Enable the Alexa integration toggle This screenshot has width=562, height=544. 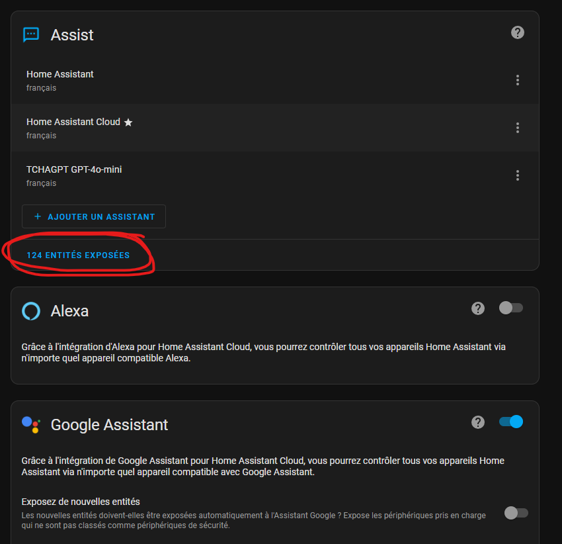510,308
